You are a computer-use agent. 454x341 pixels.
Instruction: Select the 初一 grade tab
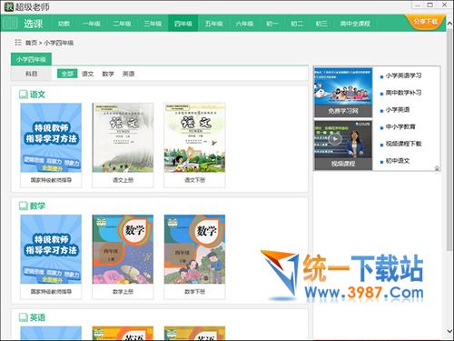tap(272, 24)
